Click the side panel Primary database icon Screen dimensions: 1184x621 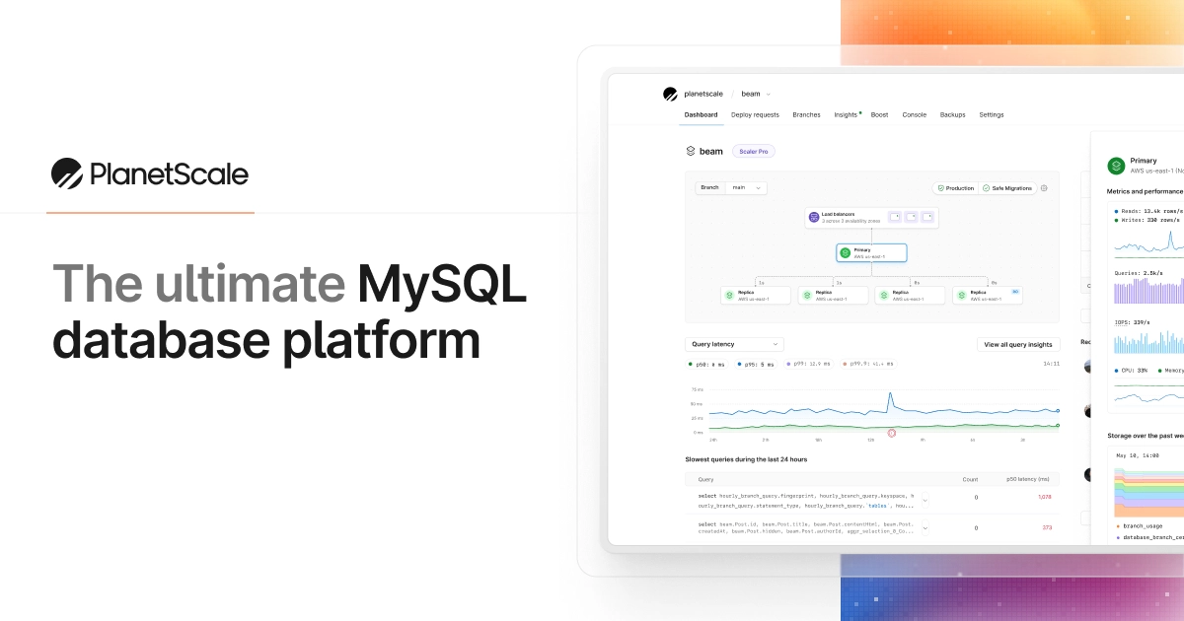(x=1116, y=166)
